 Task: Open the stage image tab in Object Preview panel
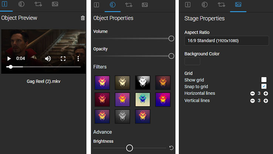pyautogui.click(x=55, y=4)
